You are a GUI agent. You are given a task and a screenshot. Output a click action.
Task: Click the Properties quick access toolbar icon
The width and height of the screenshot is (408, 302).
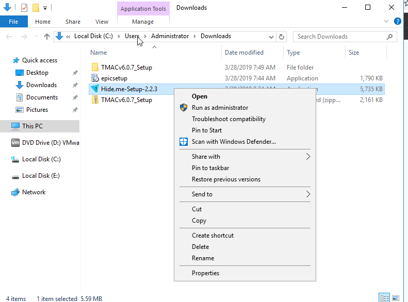(24, 8)
